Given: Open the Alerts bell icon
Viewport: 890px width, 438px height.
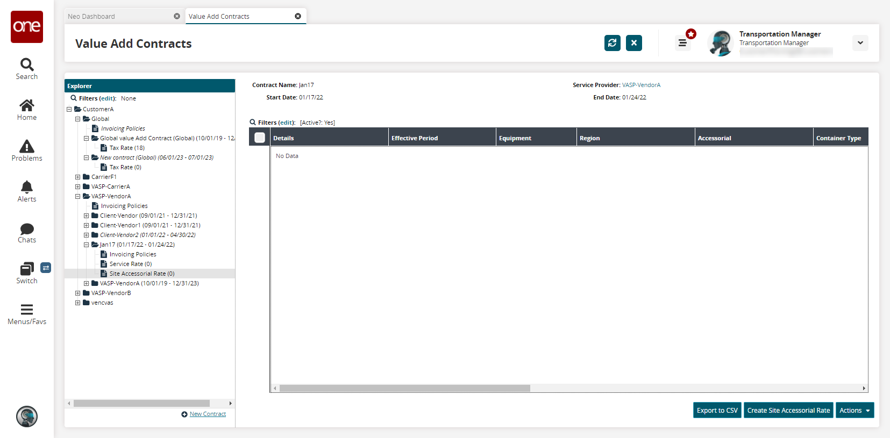Looking at the screenshot, I should [x=27, y=187].
